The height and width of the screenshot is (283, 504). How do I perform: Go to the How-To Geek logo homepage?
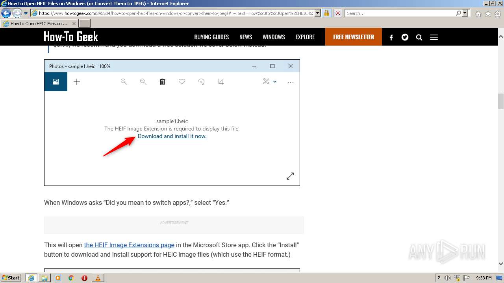click(x=71, y=37)
